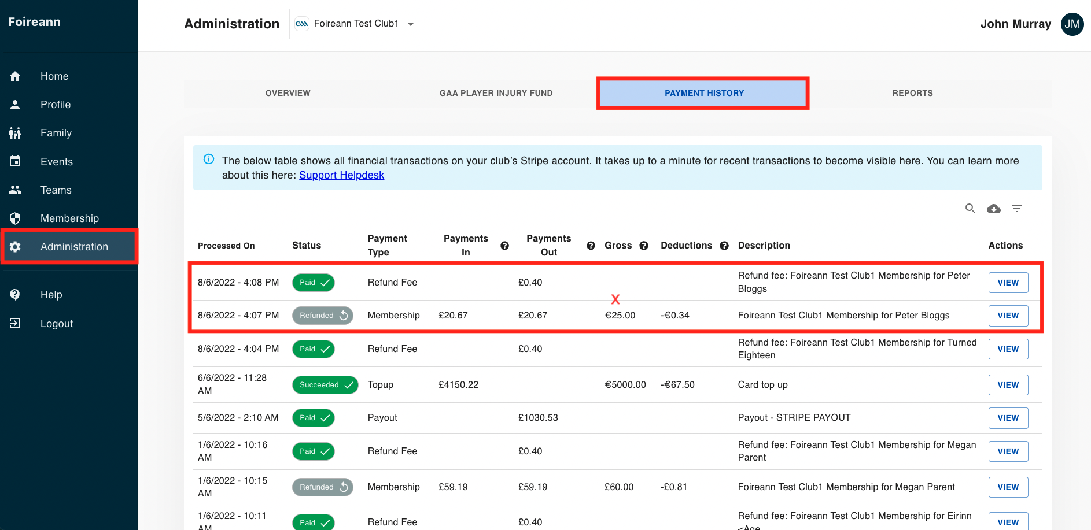Viewport: 1091px width, 530px height.
Task: Click the Payments In help icon
Action: [x=504, y=246]
